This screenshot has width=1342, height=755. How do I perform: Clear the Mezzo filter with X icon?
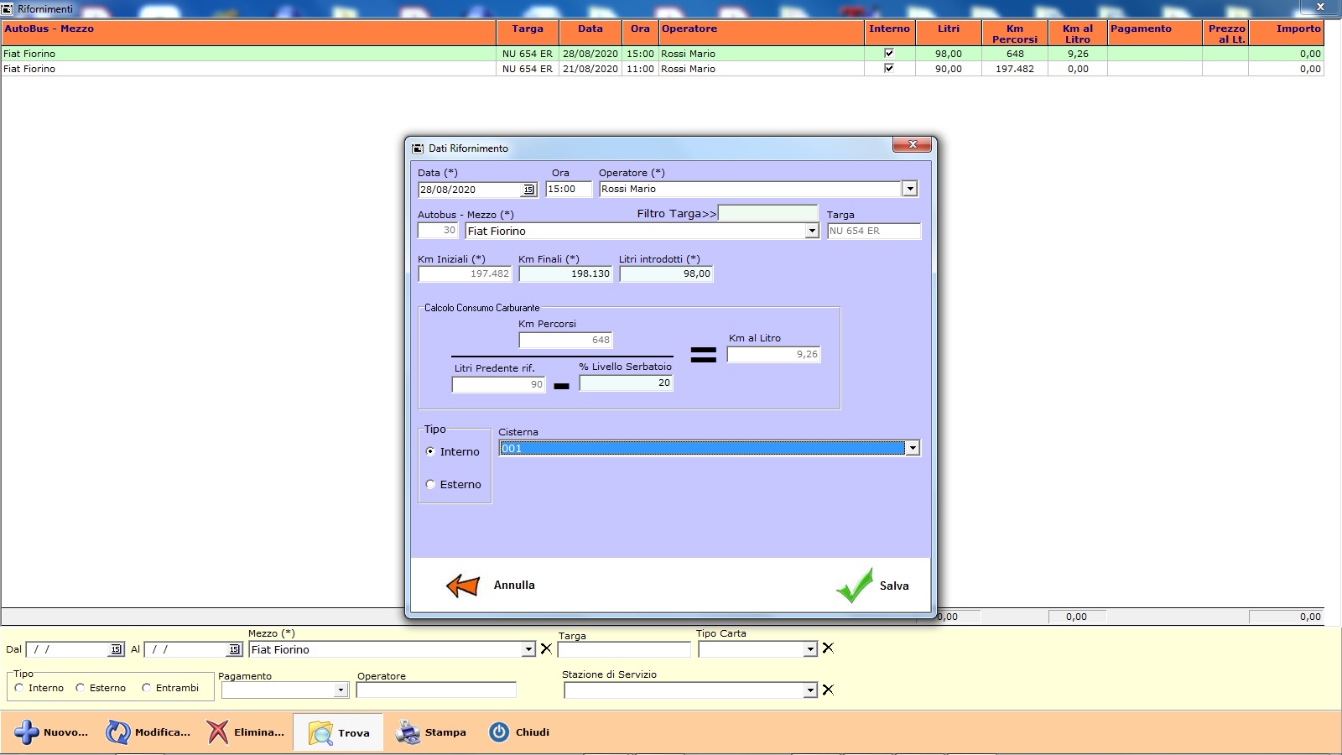pyautogui.click(x=546, y=648)
